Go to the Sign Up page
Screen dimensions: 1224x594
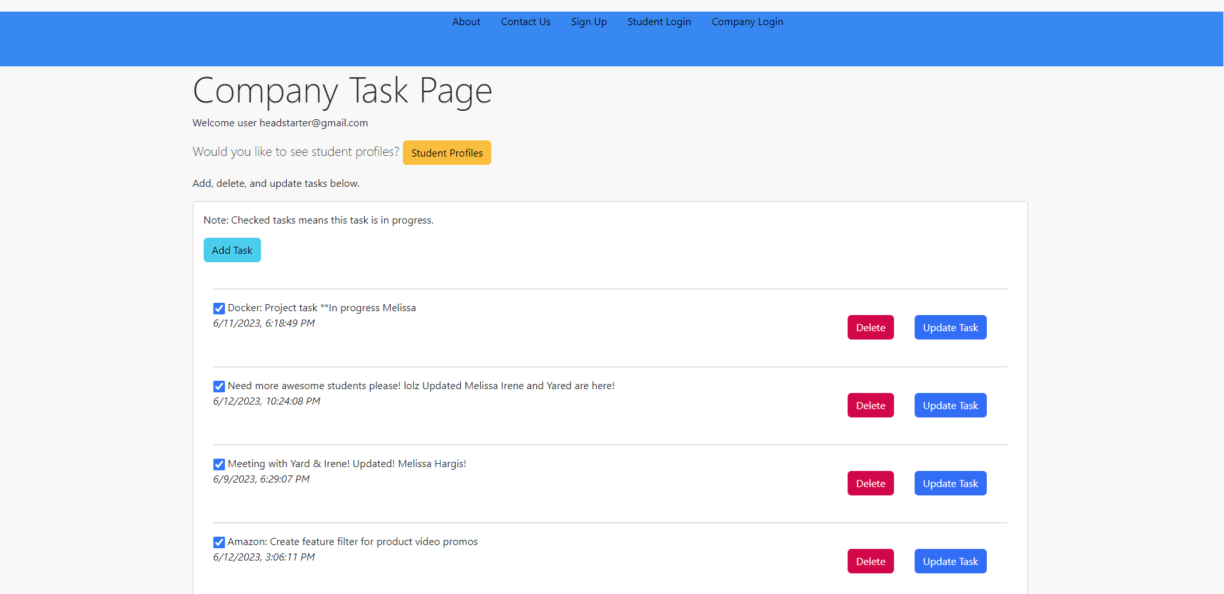click(x=588, y=21)
